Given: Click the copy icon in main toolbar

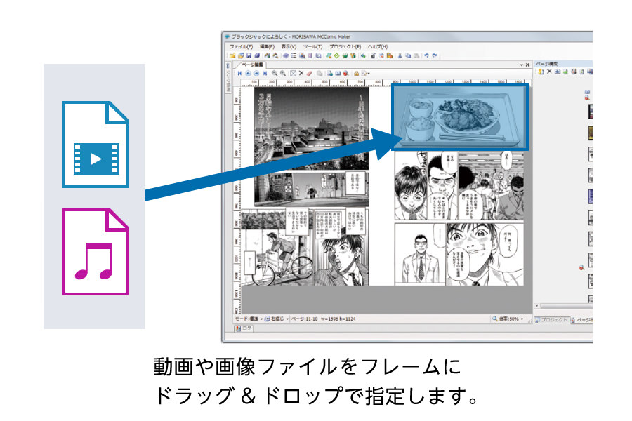Looking at the screenshot, I should click(408, 55).
